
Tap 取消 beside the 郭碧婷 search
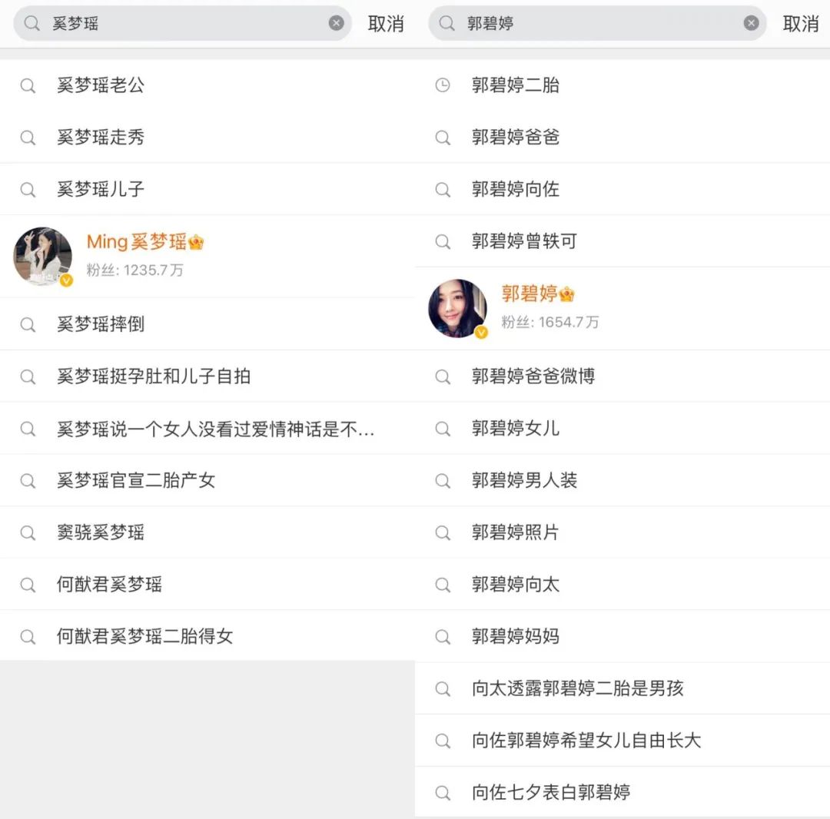(x=801, y=24)
